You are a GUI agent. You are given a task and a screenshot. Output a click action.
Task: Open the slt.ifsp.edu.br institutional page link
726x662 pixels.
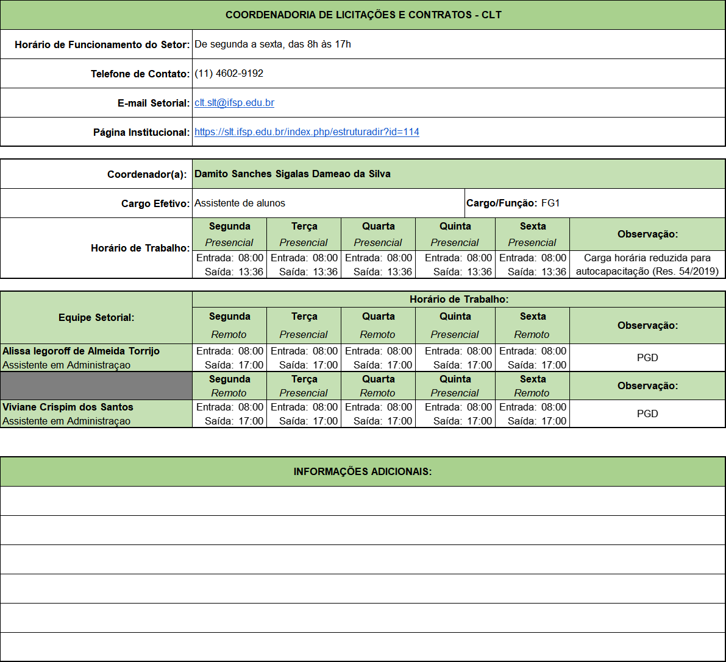coord(307,132)
